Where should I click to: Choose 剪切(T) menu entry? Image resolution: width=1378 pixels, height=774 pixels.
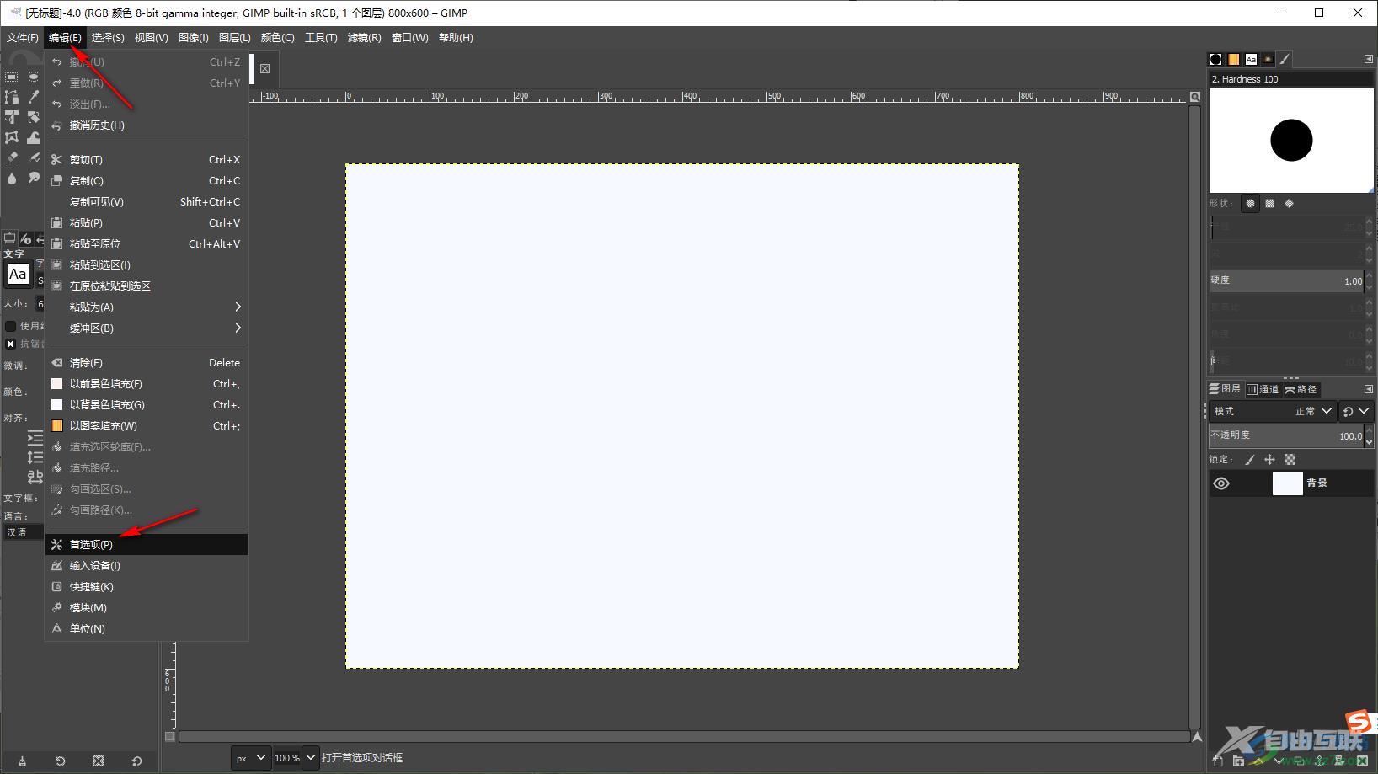(147, 159)
